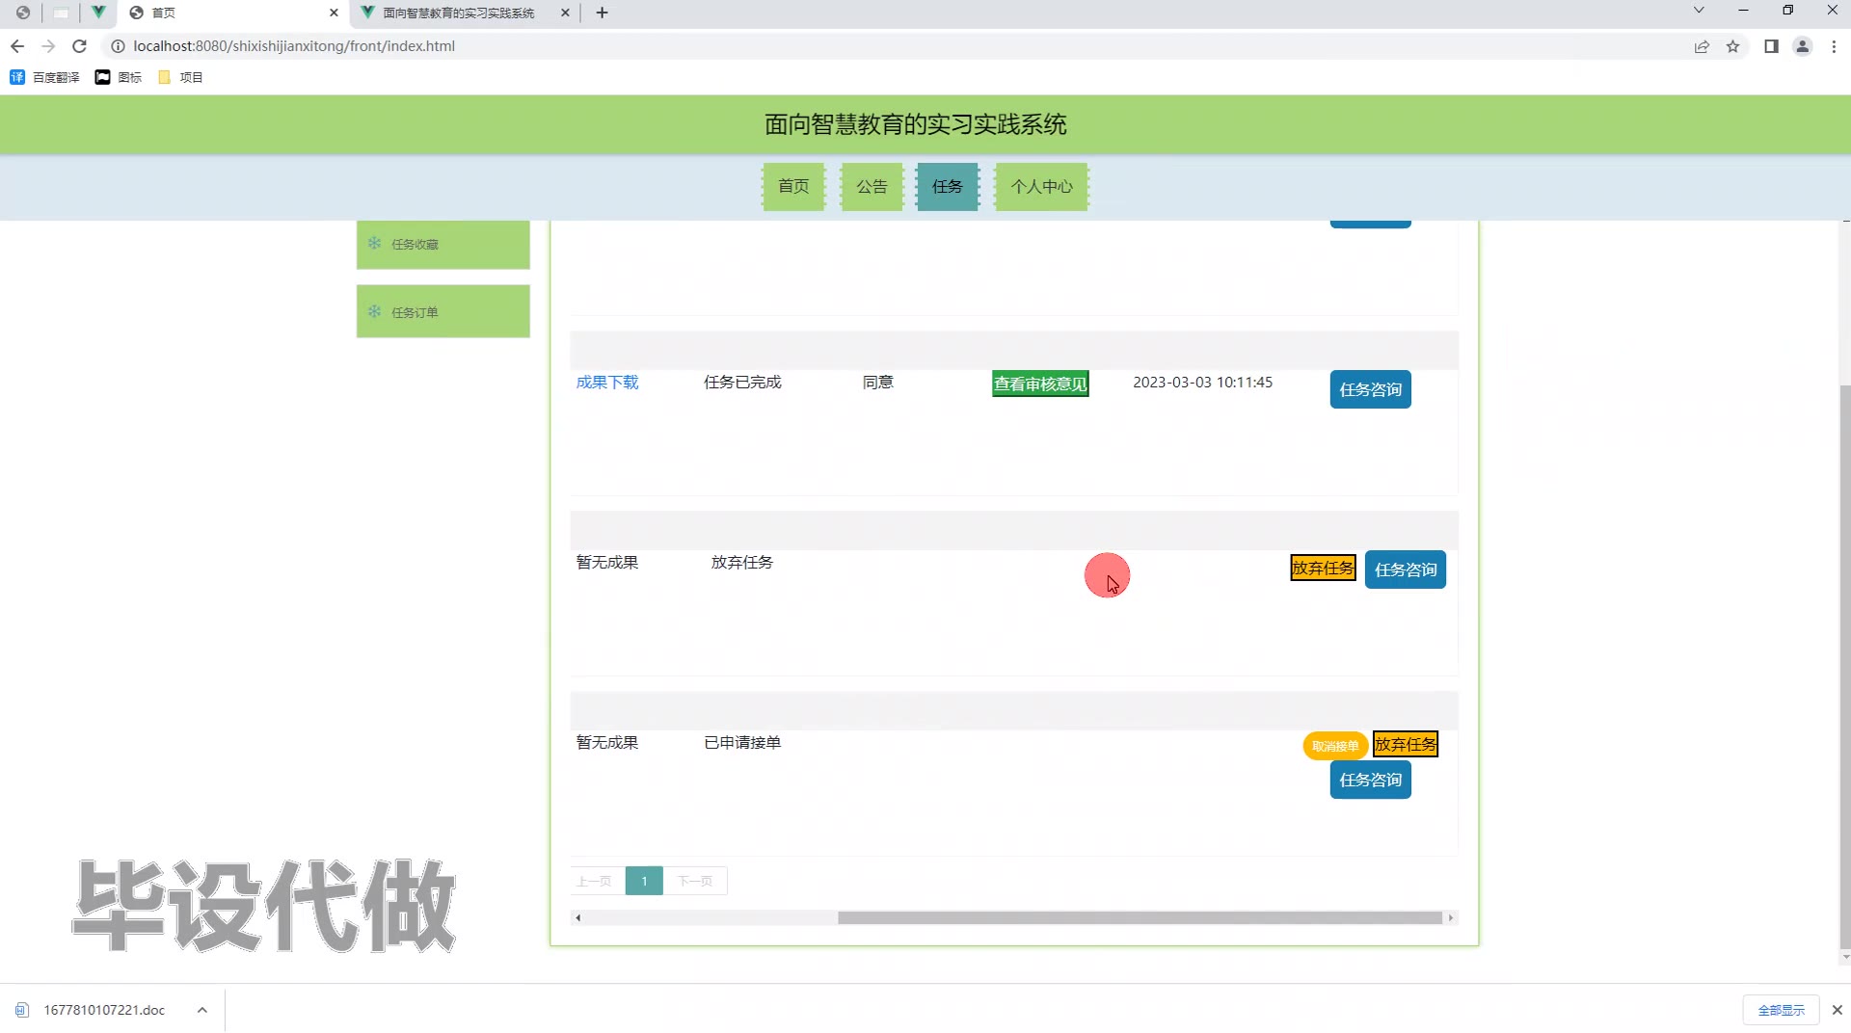Viewport: 1851px width, 1033px height.
Task: Open the 项目 bookmarks folder
Action: click(180, 77)
